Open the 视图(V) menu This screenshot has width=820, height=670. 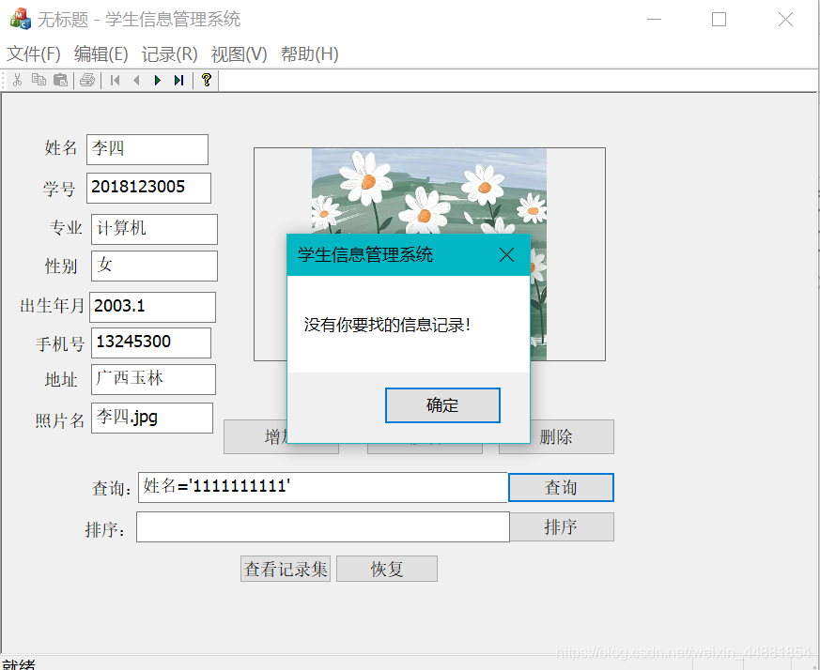click(238, 53)
